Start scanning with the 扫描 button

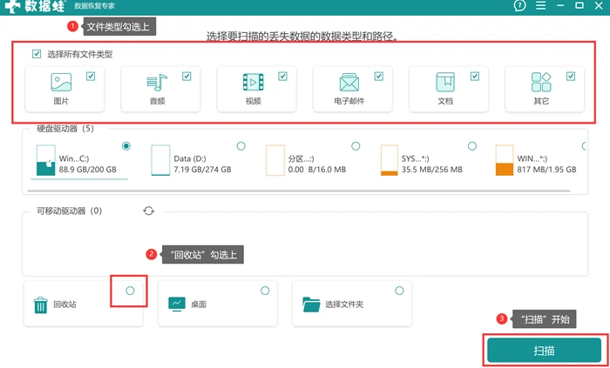[x=545, y=350]
